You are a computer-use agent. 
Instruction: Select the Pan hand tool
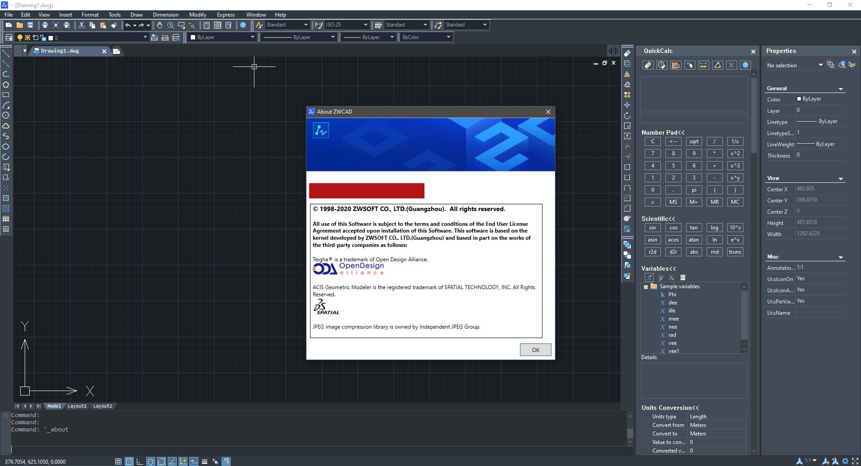[160, 25]
